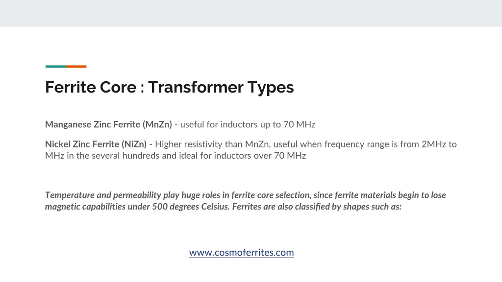The image size is (502, 282).
Task: Click the word 'Transformer' in the slide title
Action: pos(196,87)
